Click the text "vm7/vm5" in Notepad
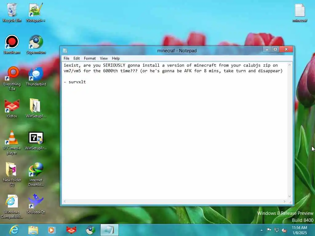This screenshot has width=315, height=236. (72, 71)
